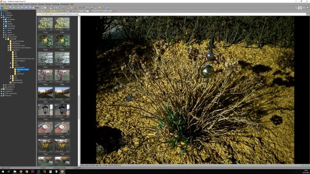Click the blue floppy Save As icon
This screenshot has width=310, height=174.
point(10,8)
